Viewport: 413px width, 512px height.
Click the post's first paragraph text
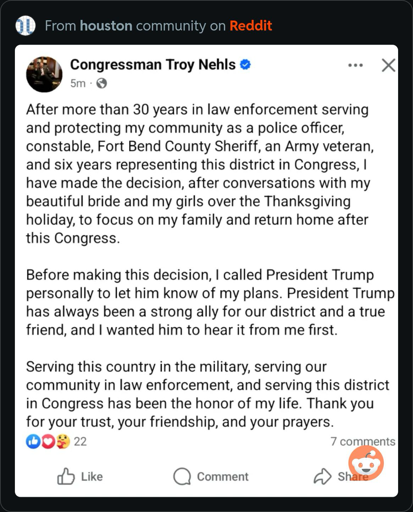pyautogui.click(x=197, y=174)
